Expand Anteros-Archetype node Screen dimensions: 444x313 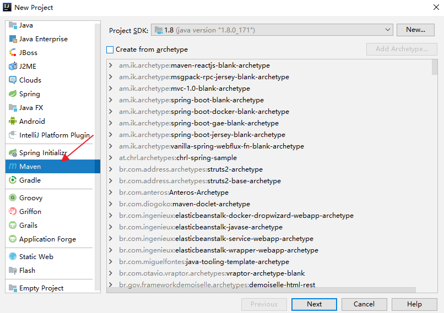click(111, 193)
